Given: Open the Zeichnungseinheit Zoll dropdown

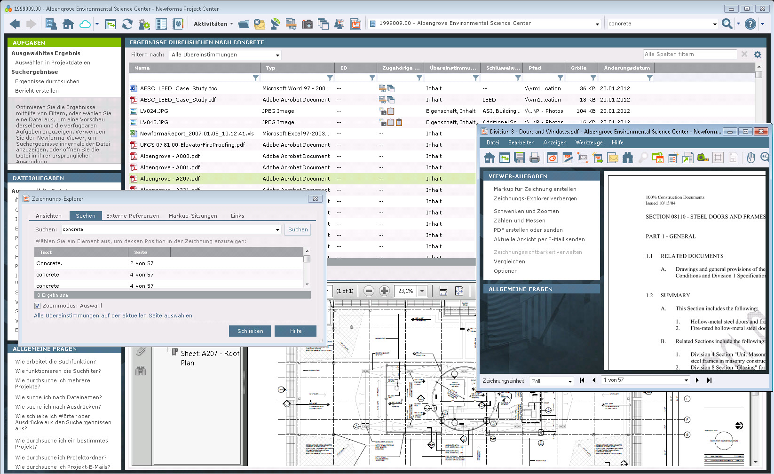Looking at the screenshot, I should [551, 381].
